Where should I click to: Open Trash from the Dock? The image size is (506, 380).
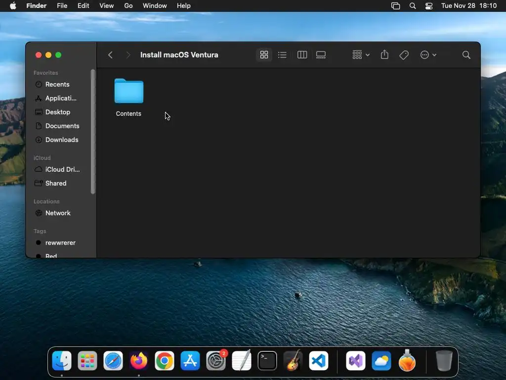point(444,361)
